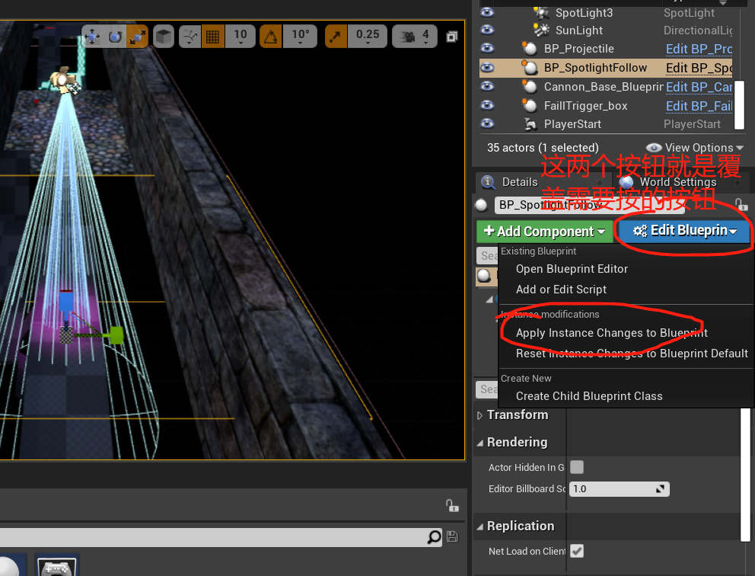Image resolution: width=755 pixels, height=576 pixels.
Task: Hide SunLight with its eye icon
Action: 487,30
